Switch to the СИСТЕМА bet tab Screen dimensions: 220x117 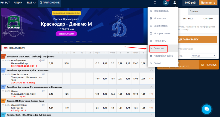point(208,18)
